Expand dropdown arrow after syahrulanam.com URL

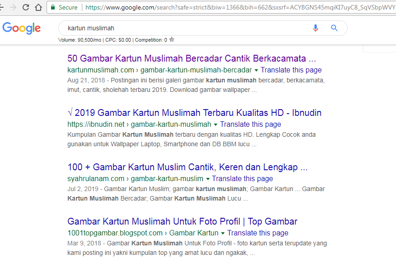[x=207, y=179]
